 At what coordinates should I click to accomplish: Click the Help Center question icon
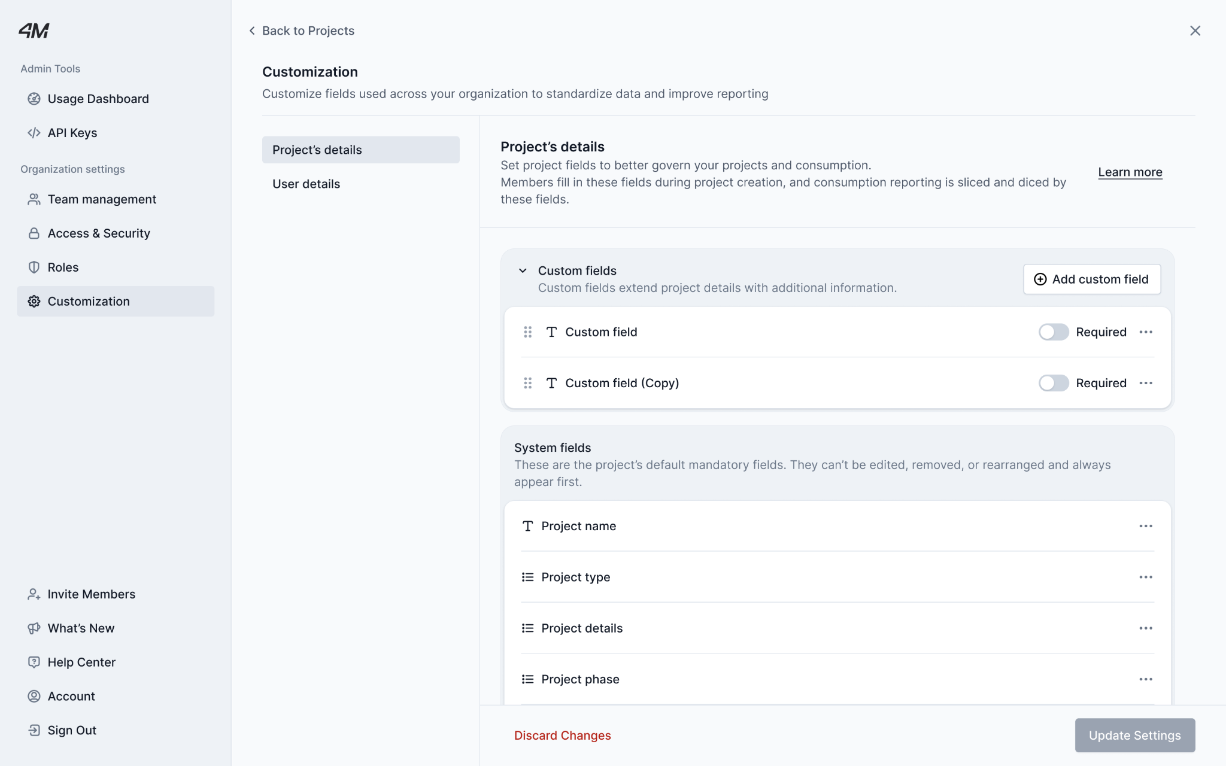(x=34, y=662)
